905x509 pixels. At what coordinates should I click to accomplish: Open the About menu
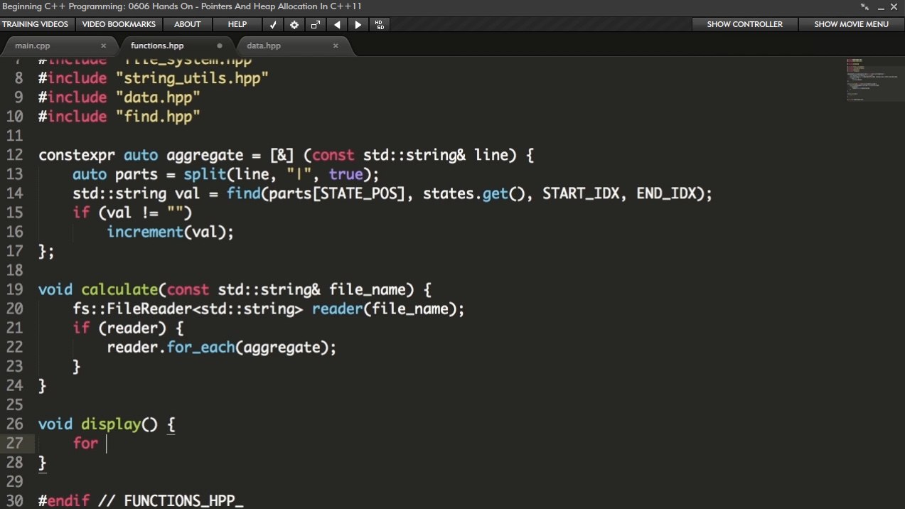pyautogui.click(x=188, y=24)
